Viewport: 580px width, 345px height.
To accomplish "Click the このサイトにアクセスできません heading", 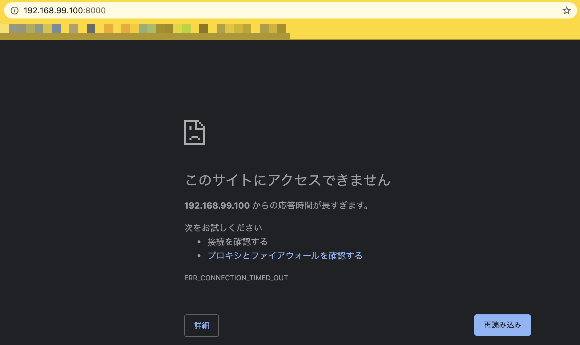I will point(287,180).
